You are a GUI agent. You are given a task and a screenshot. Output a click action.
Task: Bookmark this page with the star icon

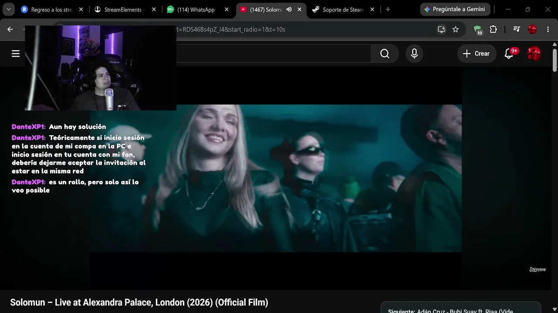pyautogui.click(x=456, y=29)
